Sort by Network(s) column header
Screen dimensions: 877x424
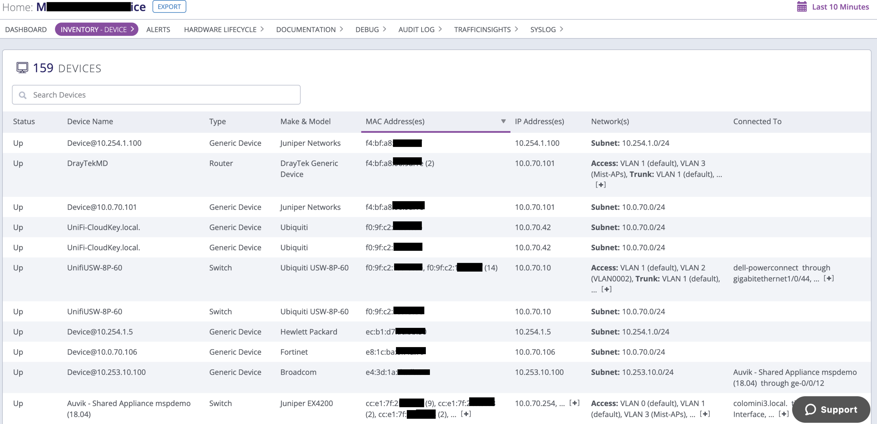coord(610,121)
